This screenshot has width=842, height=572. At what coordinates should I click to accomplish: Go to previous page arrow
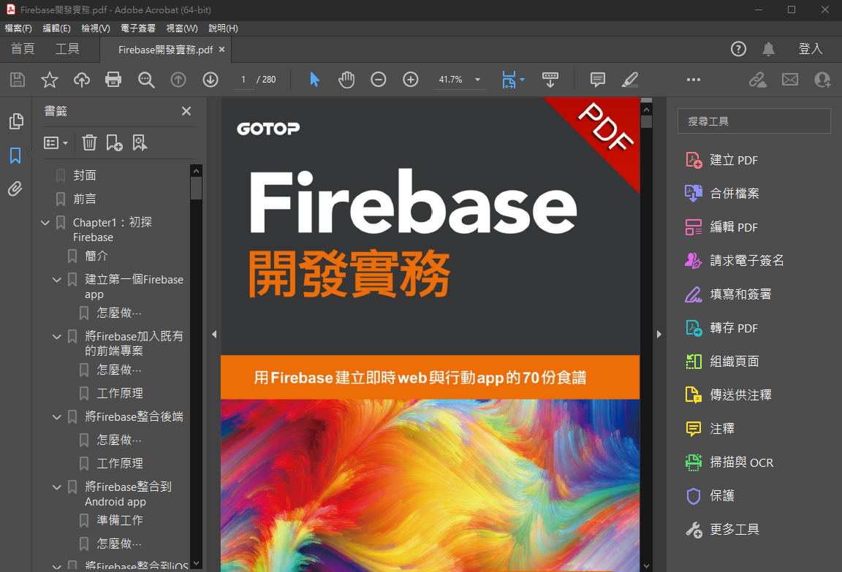[x=178, y=80]
